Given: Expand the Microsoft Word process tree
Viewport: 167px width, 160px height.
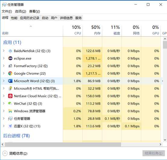Looking at the screenshot, I should coord(4,81).
